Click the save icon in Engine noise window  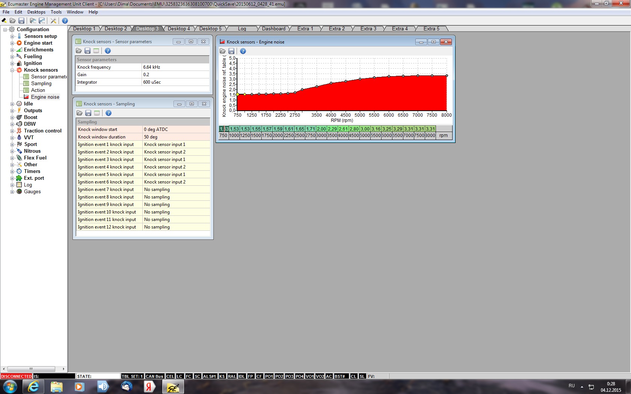(x=231, y=51)
